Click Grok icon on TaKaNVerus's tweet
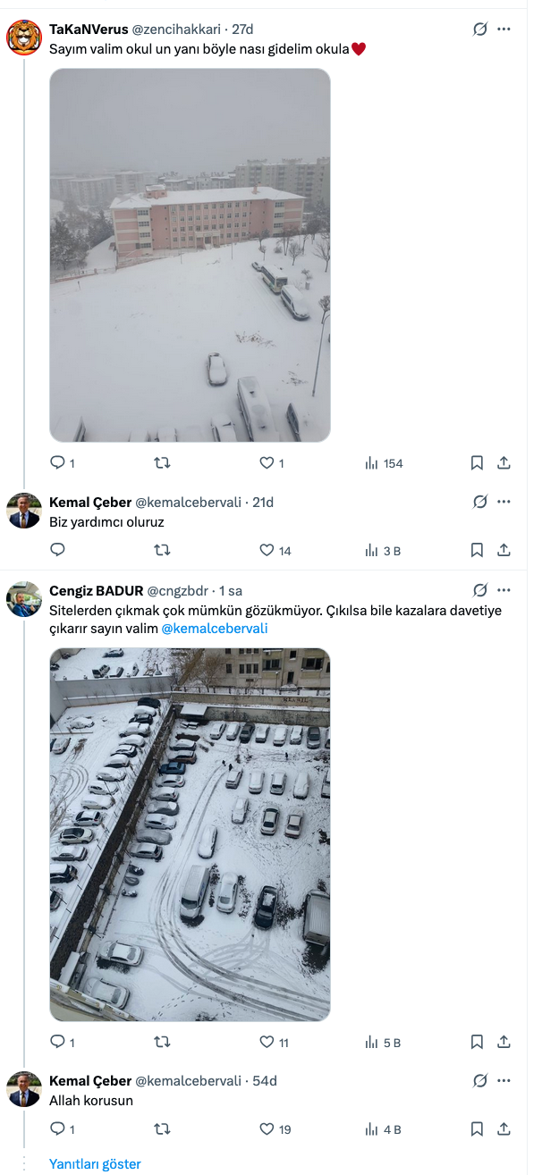Viewport: 542px width, 1175px height. 480,30
